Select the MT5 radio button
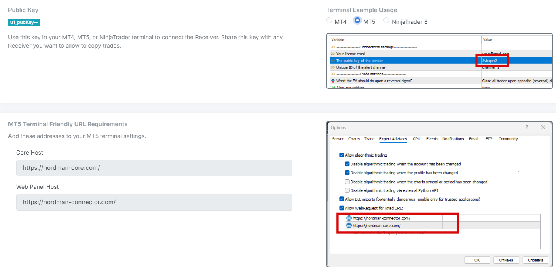556x280 pixels. coord(357,20)
